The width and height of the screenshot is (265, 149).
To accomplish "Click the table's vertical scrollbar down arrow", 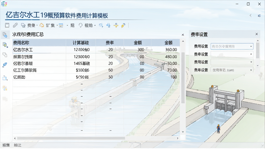I will coord(183,132).
